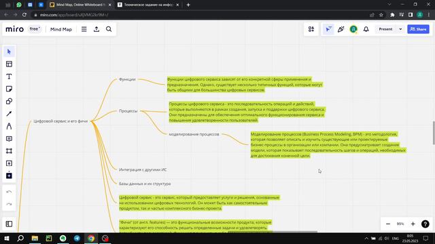Image resolution: width=435 pixels, height=244 pixels.
Task: Open board search magnifier
Action: point(109,29)
